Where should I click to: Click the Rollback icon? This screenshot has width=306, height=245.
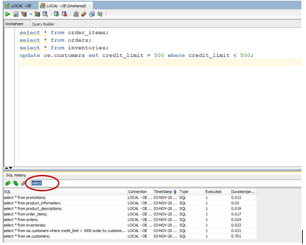pyautogui.click(x=65, y=14)
